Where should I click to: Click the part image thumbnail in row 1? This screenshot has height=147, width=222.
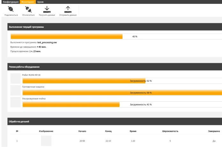tap(46, 141)
